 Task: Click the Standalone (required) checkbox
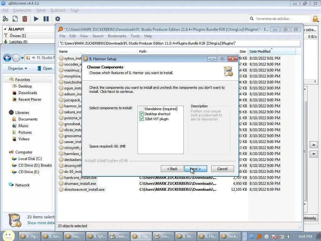point(141,109)
